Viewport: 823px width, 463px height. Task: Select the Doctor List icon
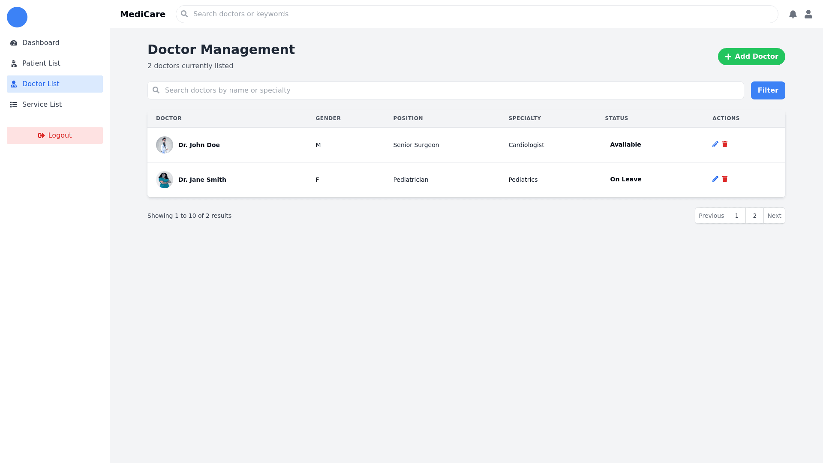point(13,84)
